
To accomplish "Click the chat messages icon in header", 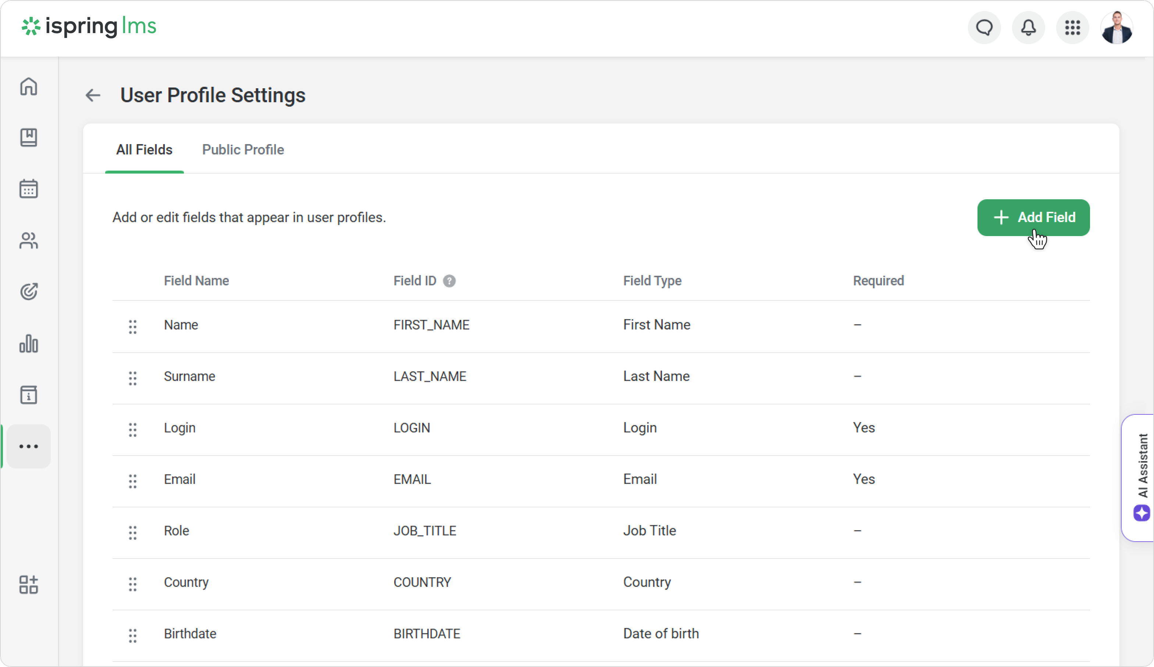I will click(984, 28).
